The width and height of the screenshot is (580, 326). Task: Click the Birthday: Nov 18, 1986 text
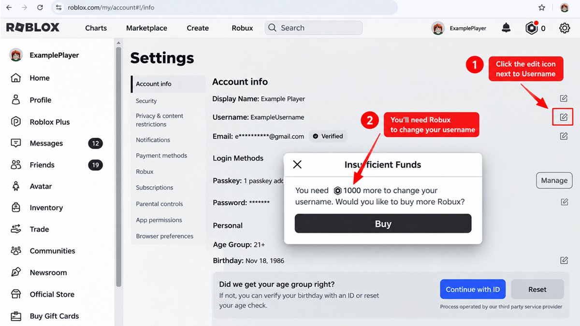(248, 261)
